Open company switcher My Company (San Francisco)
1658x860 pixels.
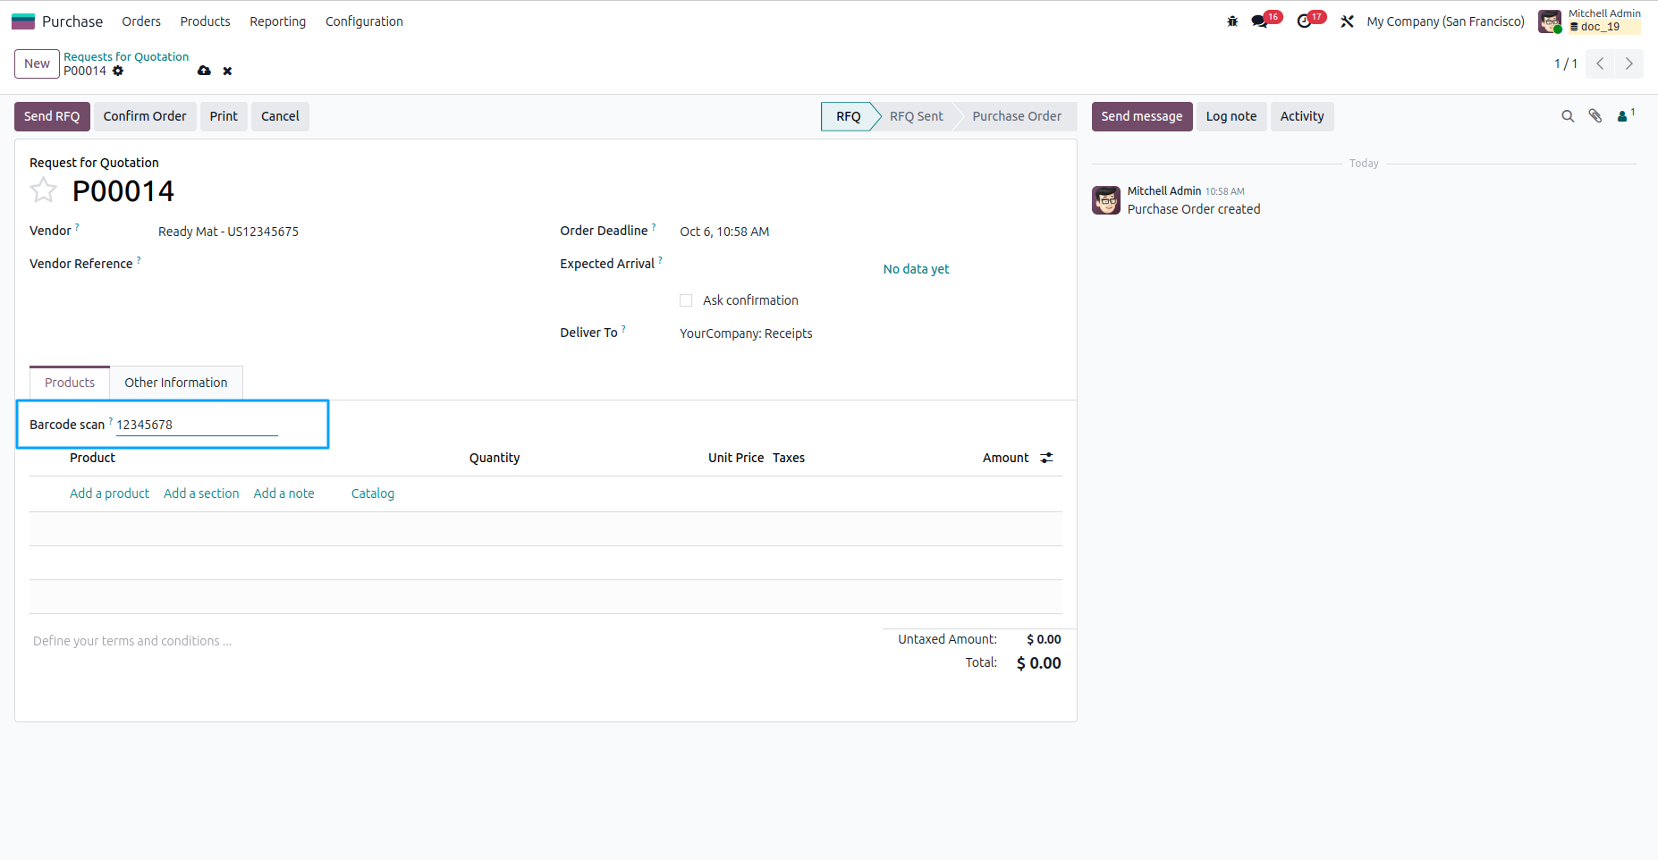click(x=1445, y=21)
